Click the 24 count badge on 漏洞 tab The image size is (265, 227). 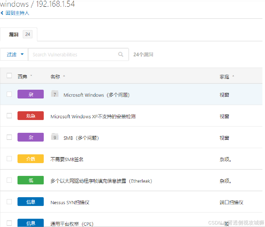point(27,34)
